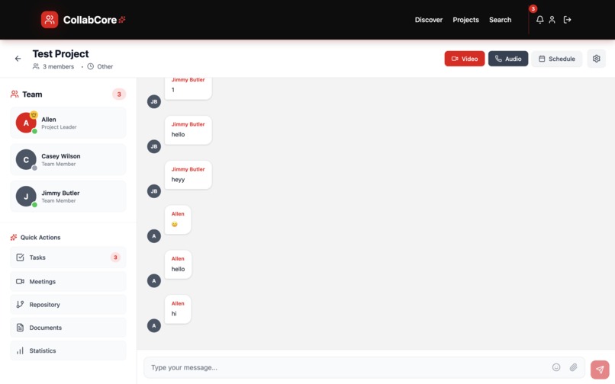This screenshot has height=384, width=615.
Task: Click Jimmy Butler's J avatar in Team list
Action: coord(26,197)
